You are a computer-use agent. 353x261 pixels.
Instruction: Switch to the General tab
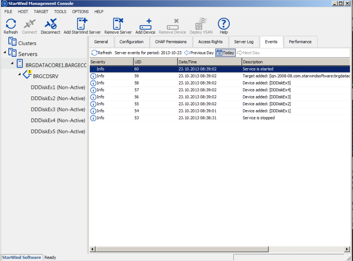point(101,42)
